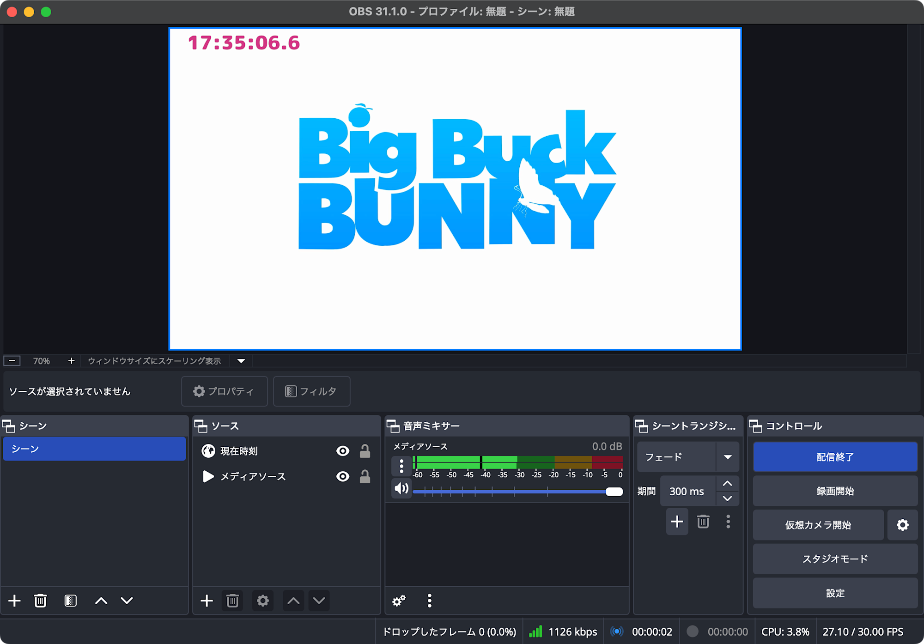Click the ドロップしたフレーム status text
This screenshot has width=924, height=644.
[450, 632]
